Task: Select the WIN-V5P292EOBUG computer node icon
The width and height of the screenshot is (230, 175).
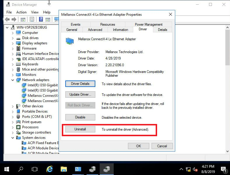Action: (13, 27)
